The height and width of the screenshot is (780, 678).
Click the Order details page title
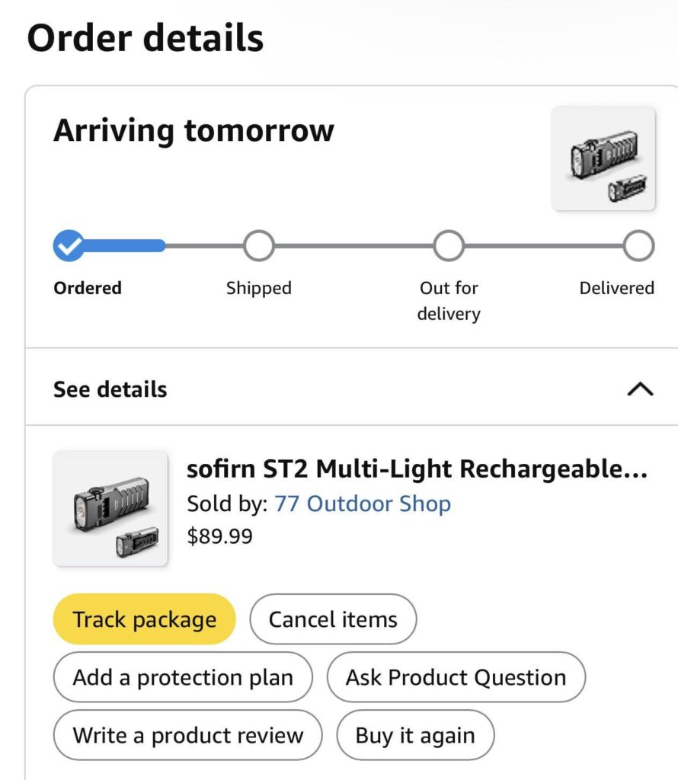pos(143,37)
